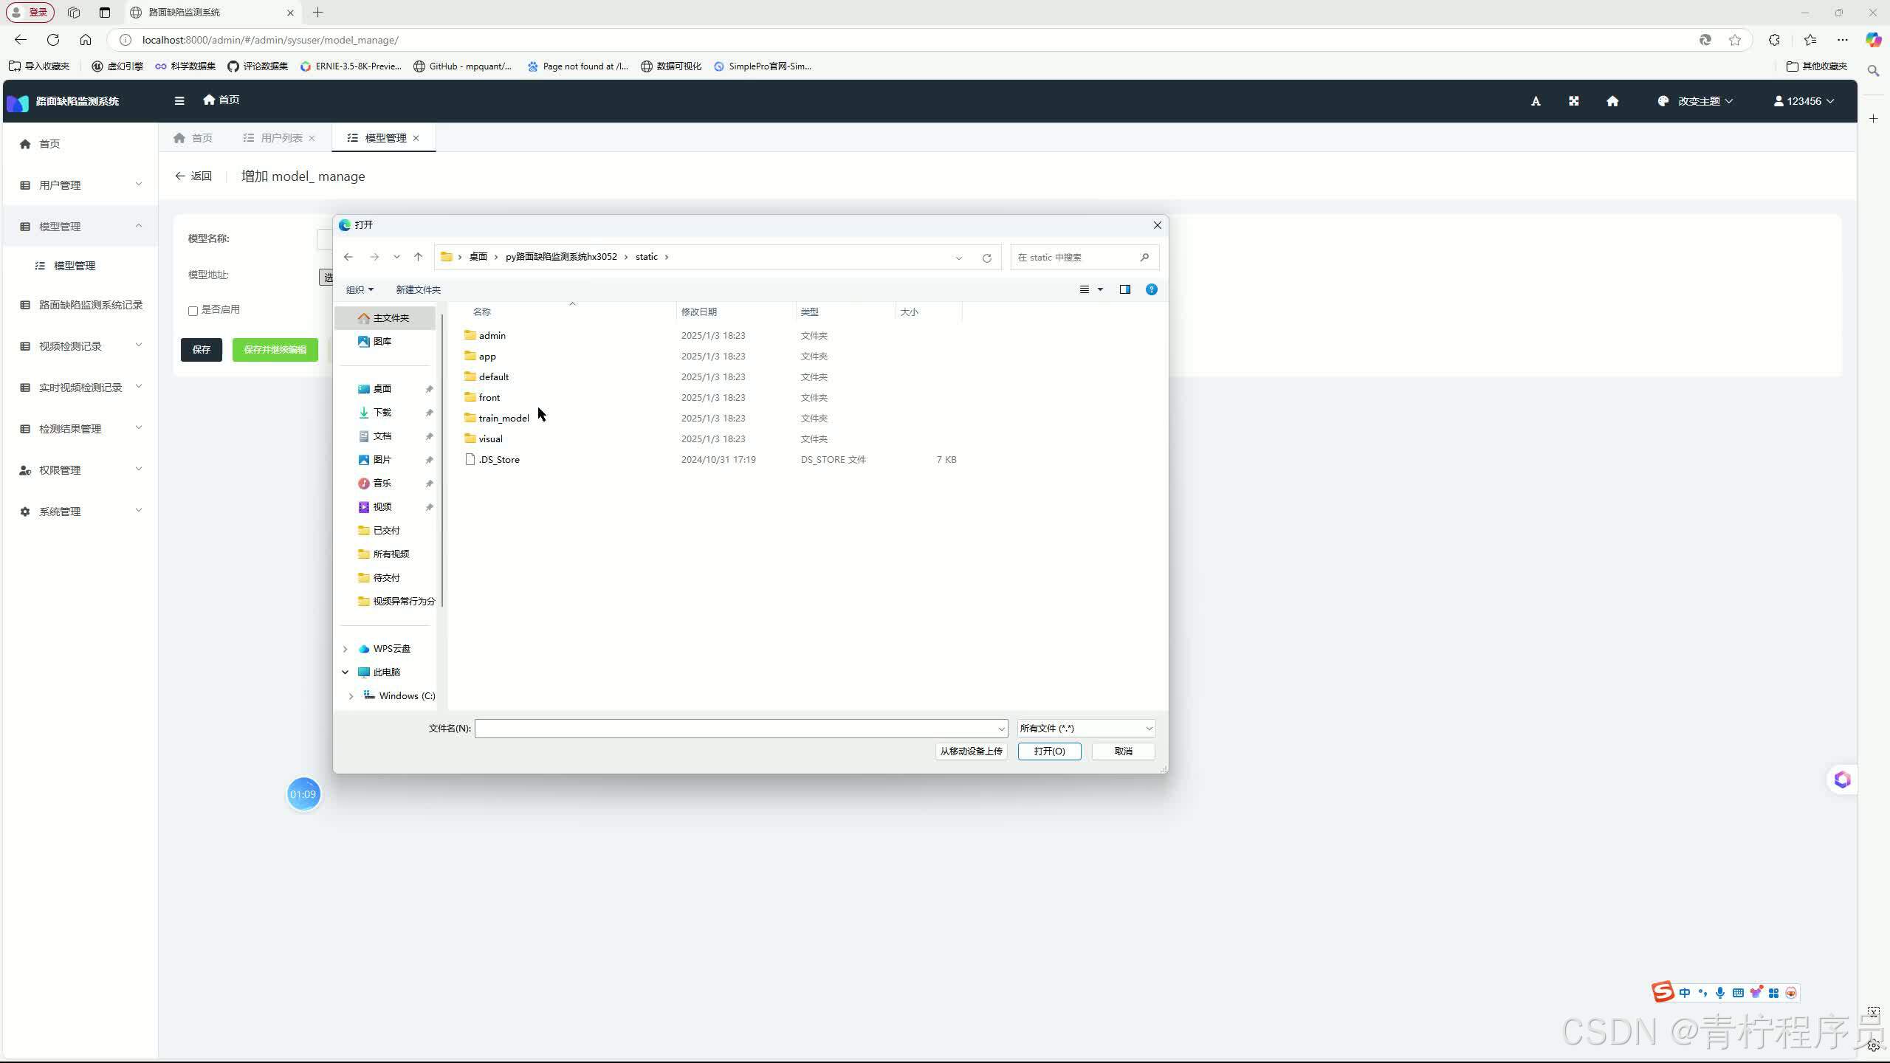This screenshot has width=1890, height=1063.
Task: Expand the WPS云盘 tree node
Action: pos(345,649)
